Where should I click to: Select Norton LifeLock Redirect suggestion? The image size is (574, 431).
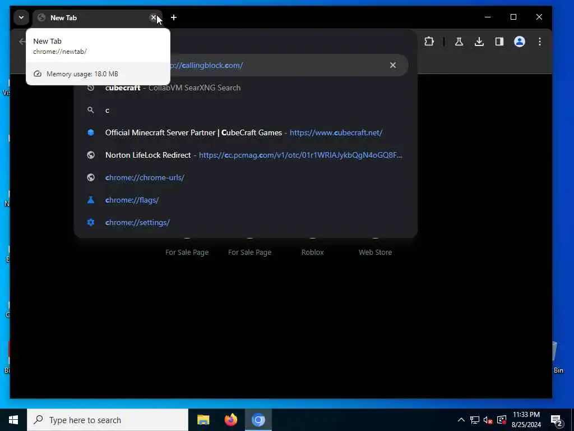[246, 155]
